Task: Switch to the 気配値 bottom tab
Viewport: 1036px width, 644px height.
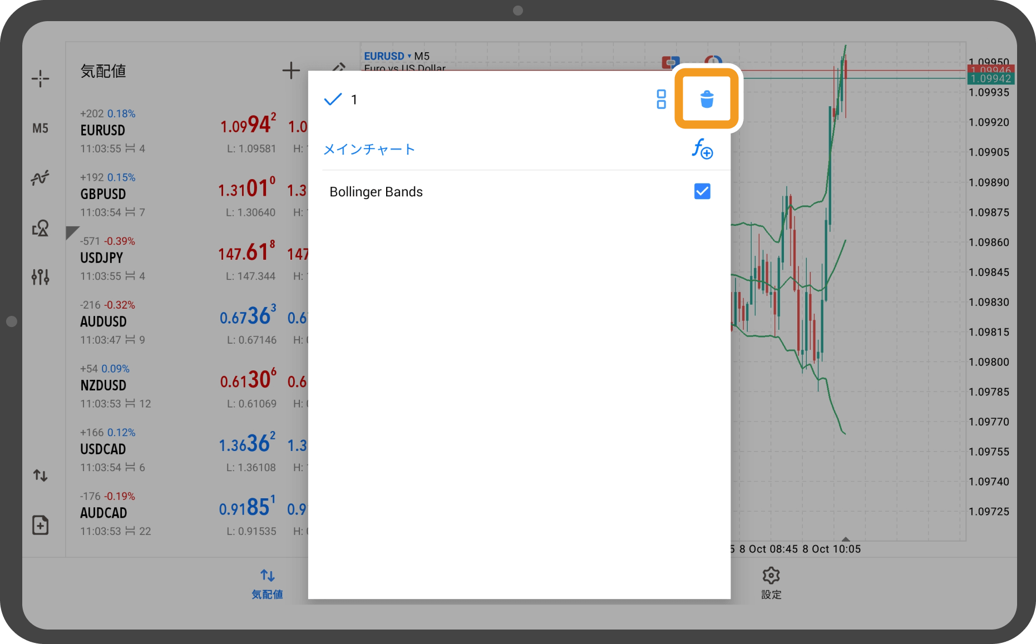Action: coord(267,584)
